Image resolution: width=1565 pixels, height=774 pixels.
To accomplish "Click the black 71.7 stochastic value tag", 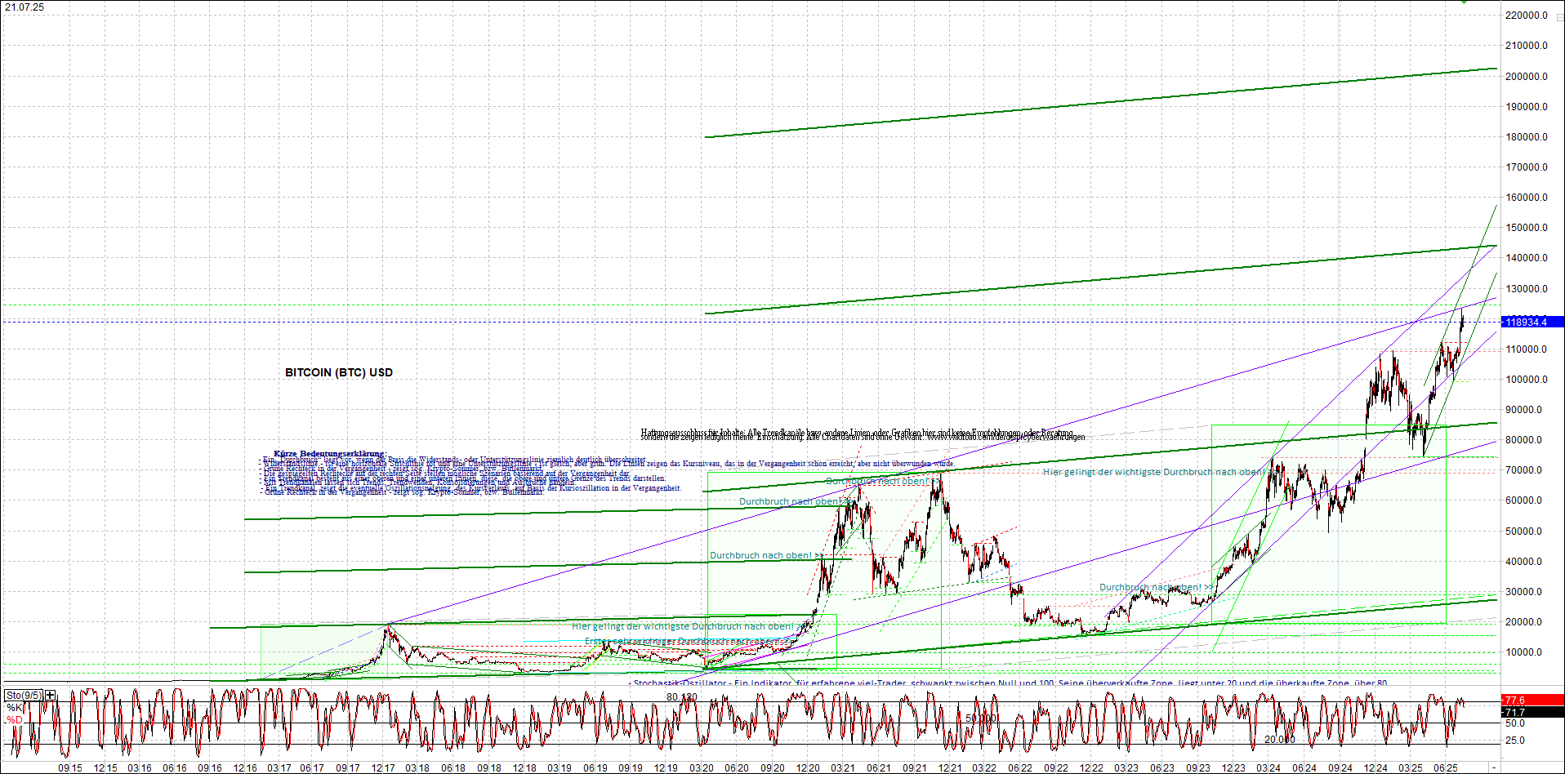I will (x=1532, y=712).
